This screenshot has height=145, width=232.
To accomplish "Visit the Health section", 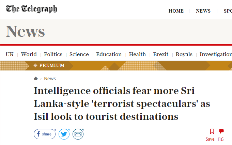I will (x=137, y=54).
